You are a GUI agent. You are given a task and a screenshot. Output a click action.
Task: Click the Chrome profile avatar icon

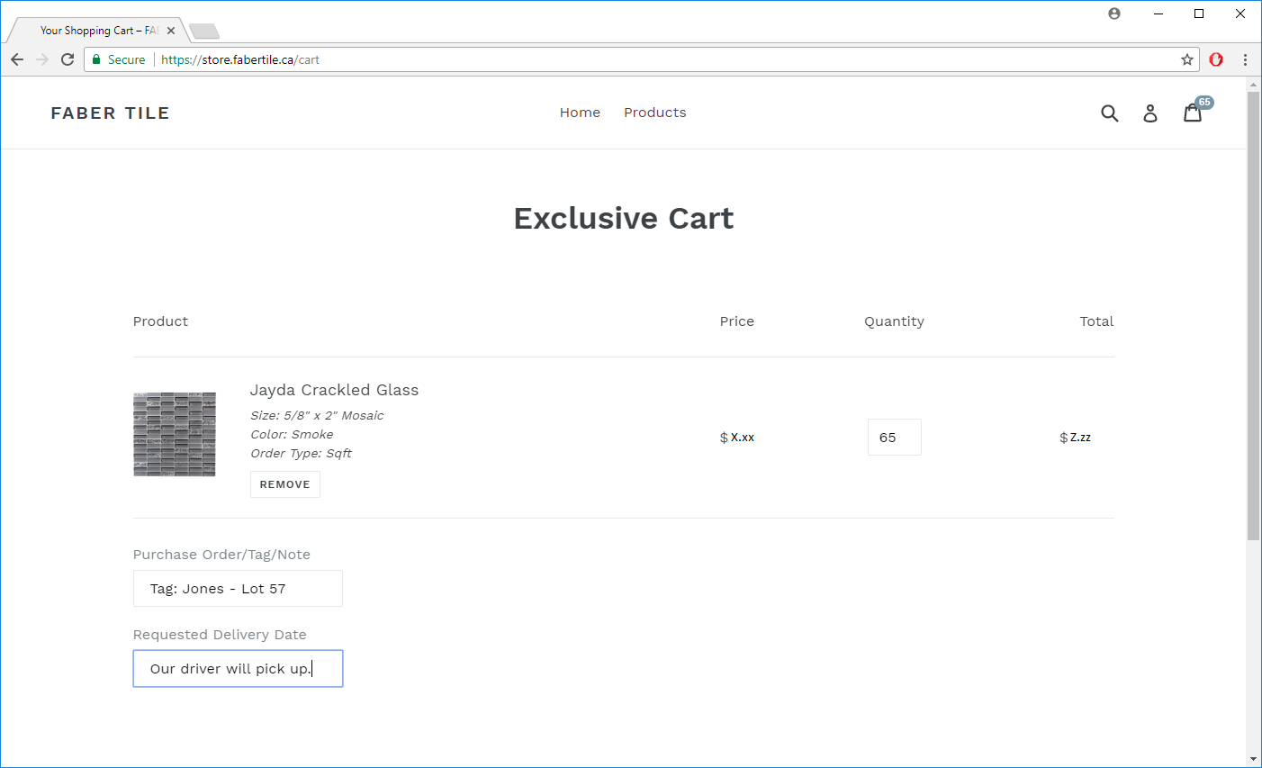pos(1114,14)
